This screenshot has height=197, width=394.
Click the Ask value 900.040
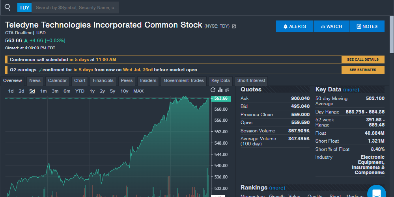tap(300, 98)
